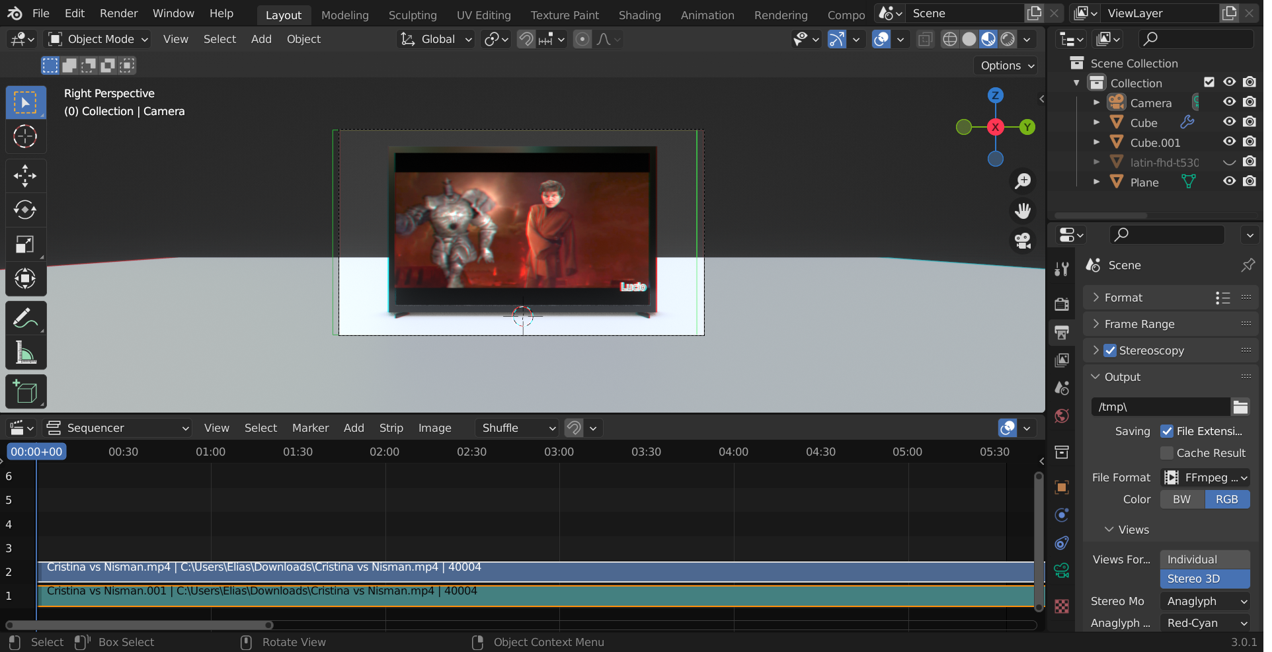Click the sequencer horizontal scrollbar
This screenshot has width=1272, height=652.
tap(139, 625)
